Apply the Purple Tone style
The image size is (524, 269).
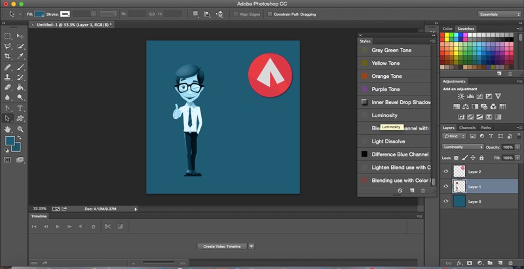pyautogui.click(x=394, y=89)
